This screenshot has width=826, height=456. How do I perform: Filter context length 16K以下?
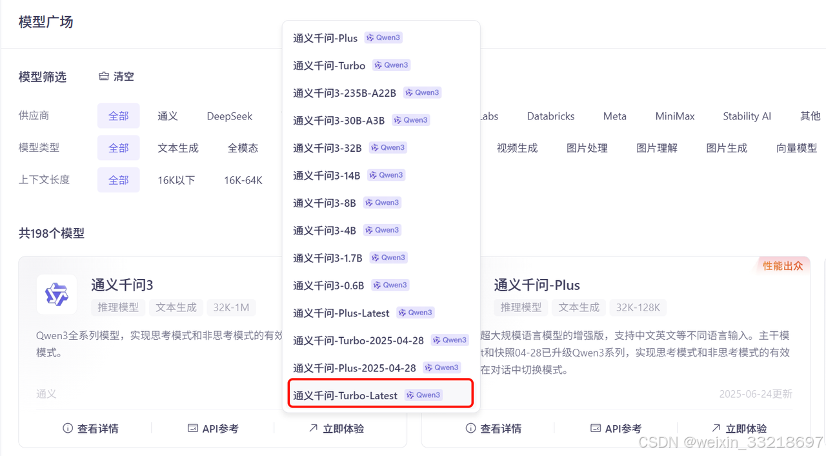click(176, 180)
